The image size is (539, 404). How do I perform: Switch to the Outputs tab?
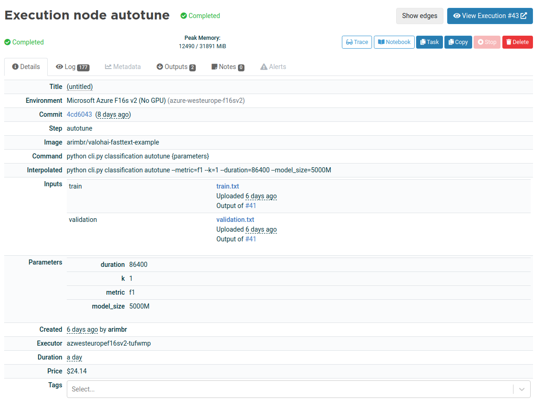[x=176, y=67]
